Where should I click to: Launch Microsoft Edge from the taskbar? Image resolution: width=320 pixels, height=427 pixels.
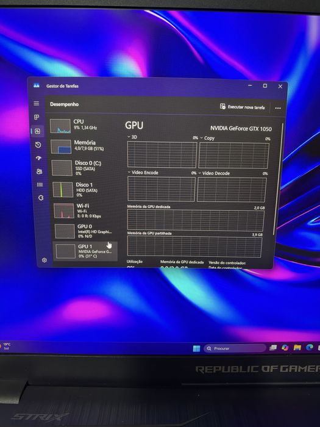310,347
